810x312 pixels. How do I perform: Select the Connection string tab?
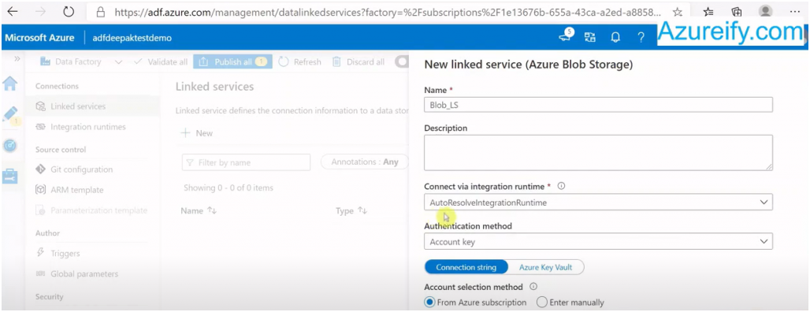coord(466,267)
